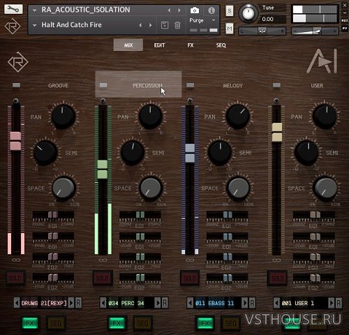
Task: Click the link icon under the Percussion fader
Action: 103,260
